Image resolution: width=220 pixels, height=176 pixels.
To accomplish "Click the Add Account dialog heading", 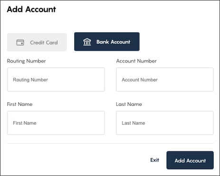I will coord(31,9).
